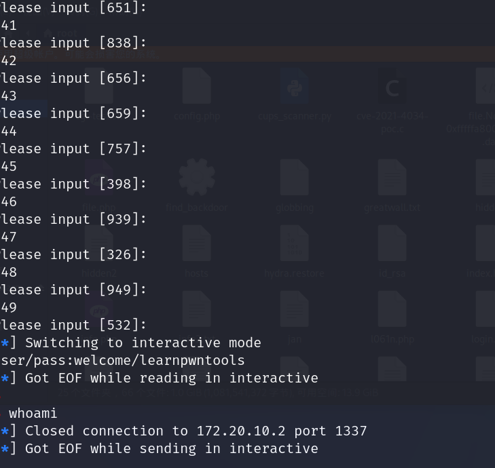The width and height of the screenshot is (495, 468).
Task: Select the id_rsa key file
Action: pyautogui.click(x=392, y=243)
